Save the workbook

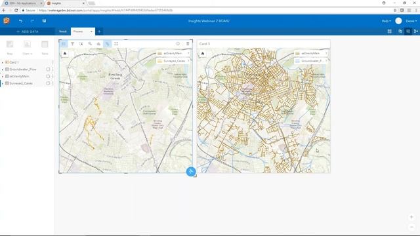(x=44, y=20)
